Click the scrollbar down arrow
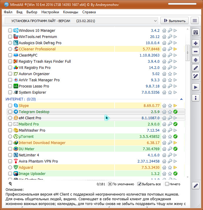Viewport: 203px width, 210px height. pos(187,177)
